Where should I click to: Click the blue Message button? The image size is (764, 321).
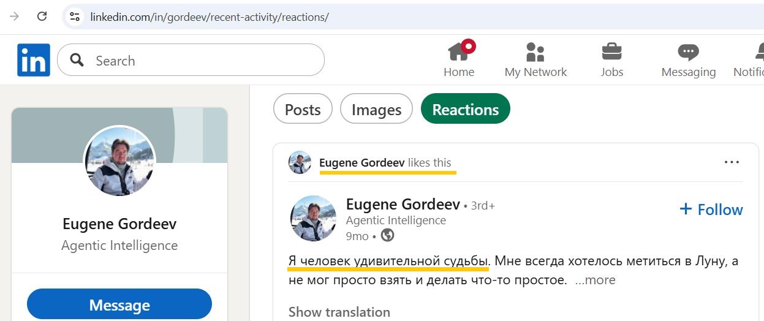pos(119,304)
